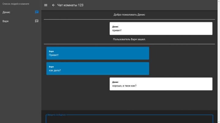Screen dimensions: 220x123
Task: Click the 'Список людей в комнате' heading
Action: [x=16, y=4]
